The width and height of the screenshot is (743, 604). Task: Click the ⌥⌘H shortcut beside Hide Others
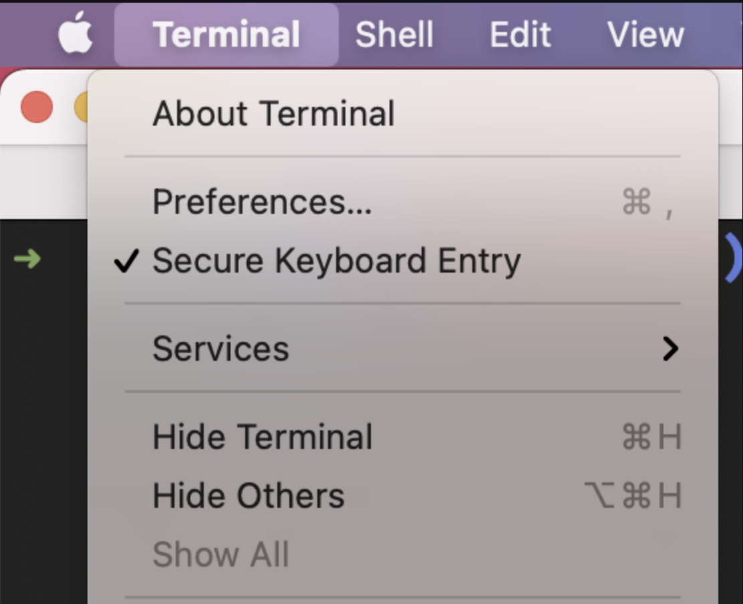(x=633, y=496)
